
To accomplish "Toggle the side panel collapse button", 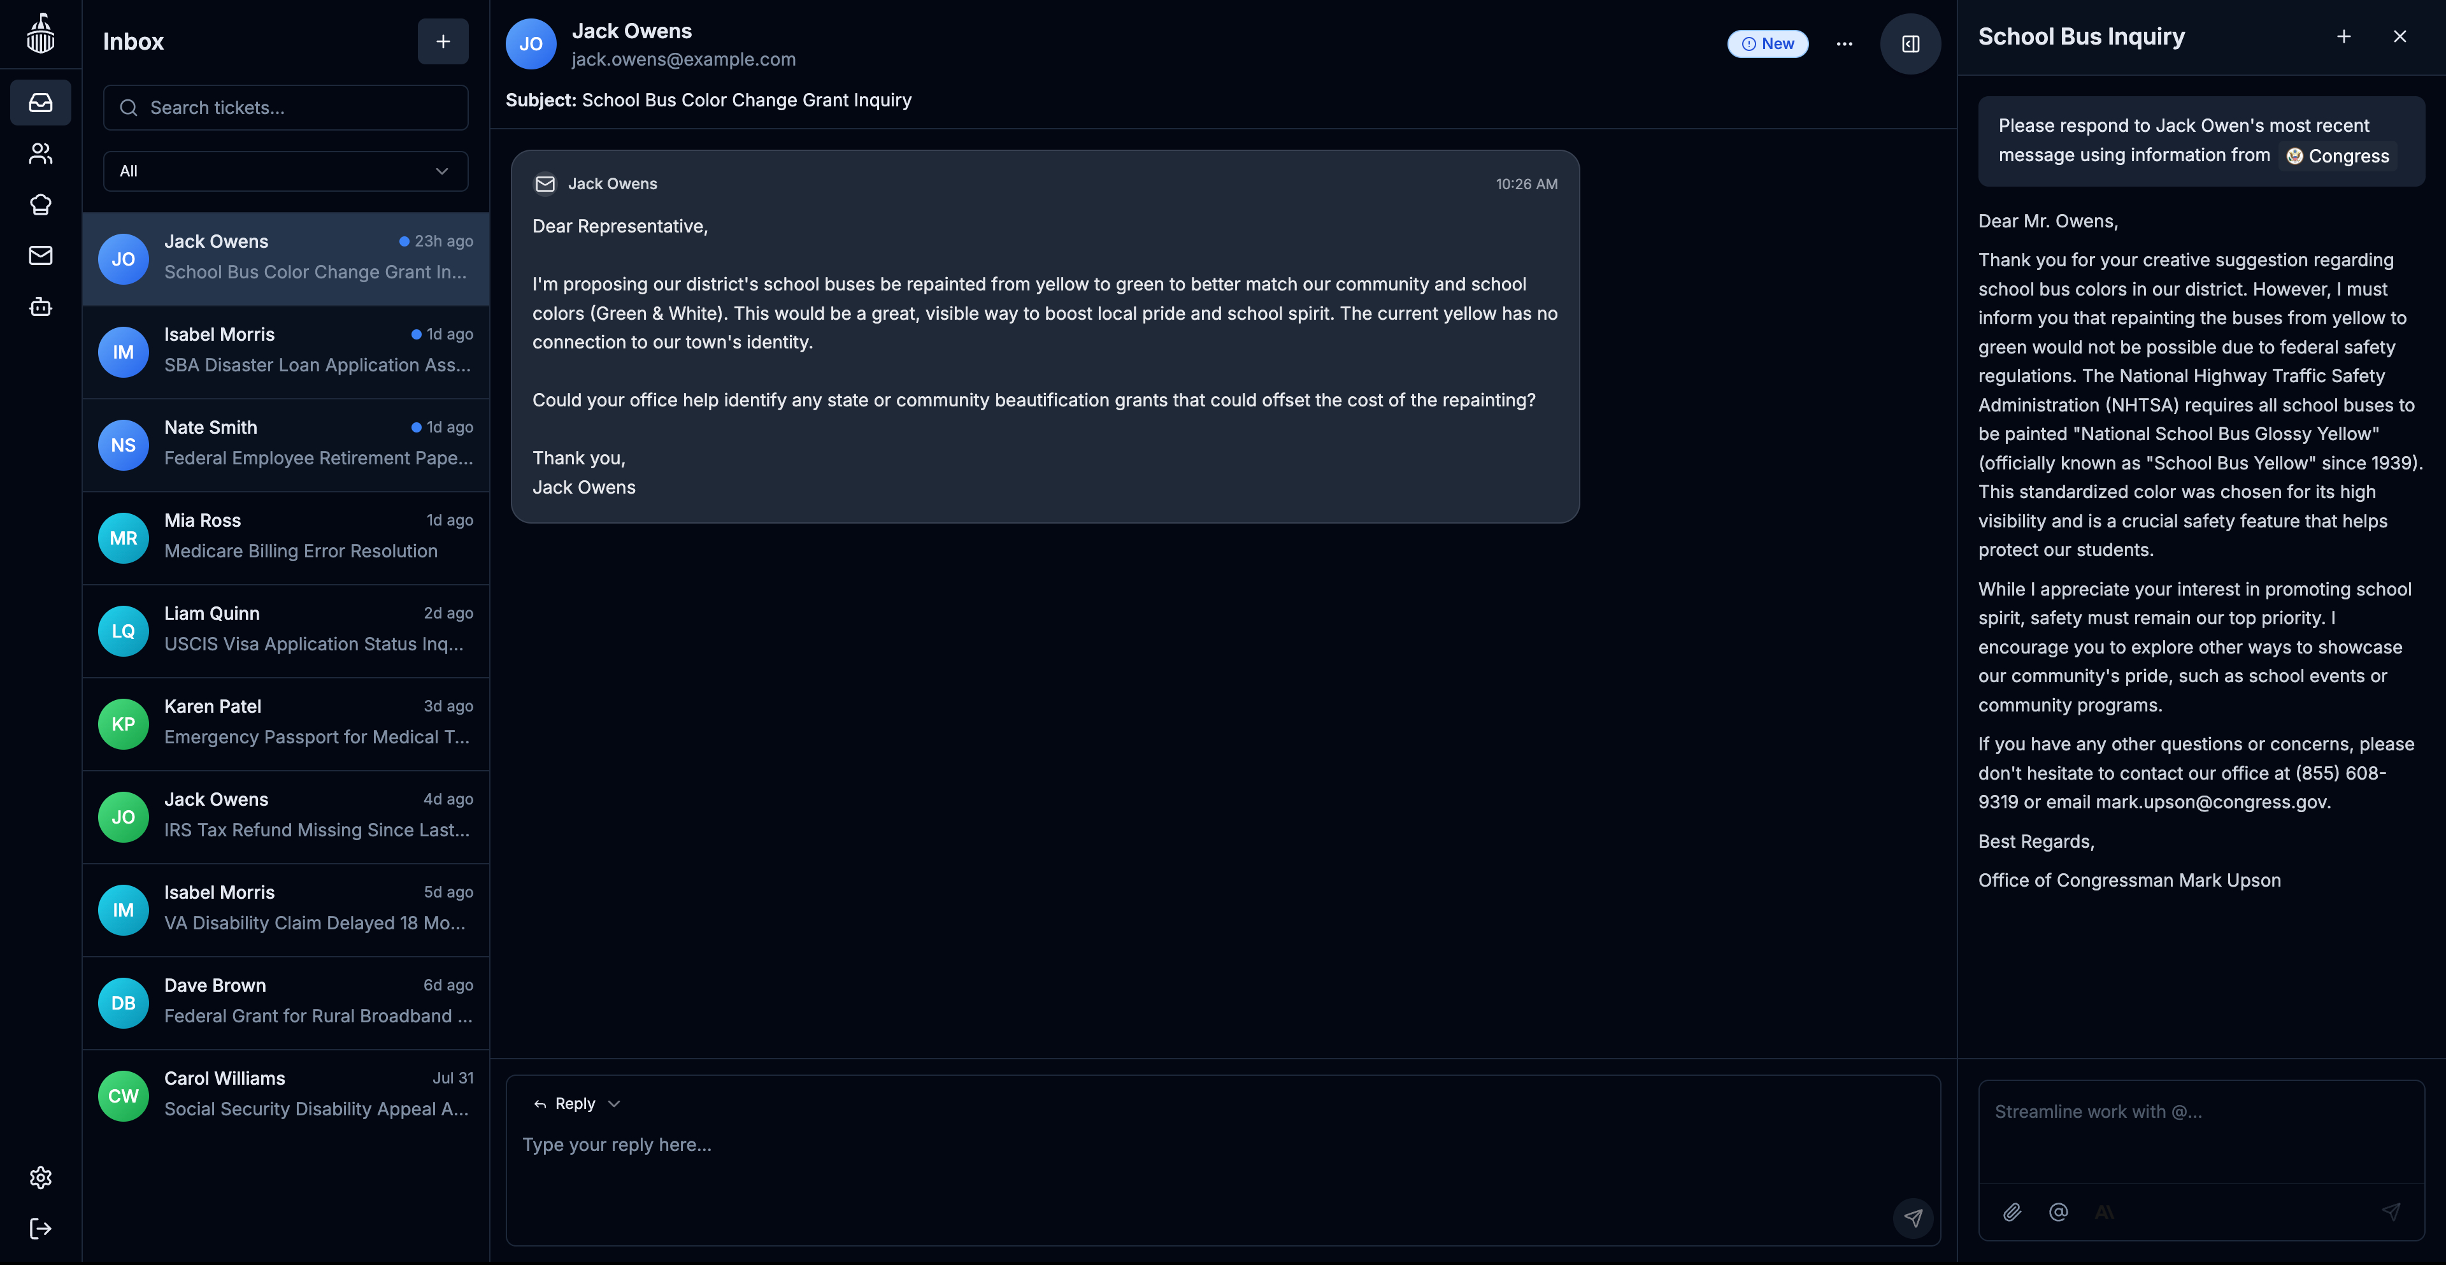I will point(1910,44).
